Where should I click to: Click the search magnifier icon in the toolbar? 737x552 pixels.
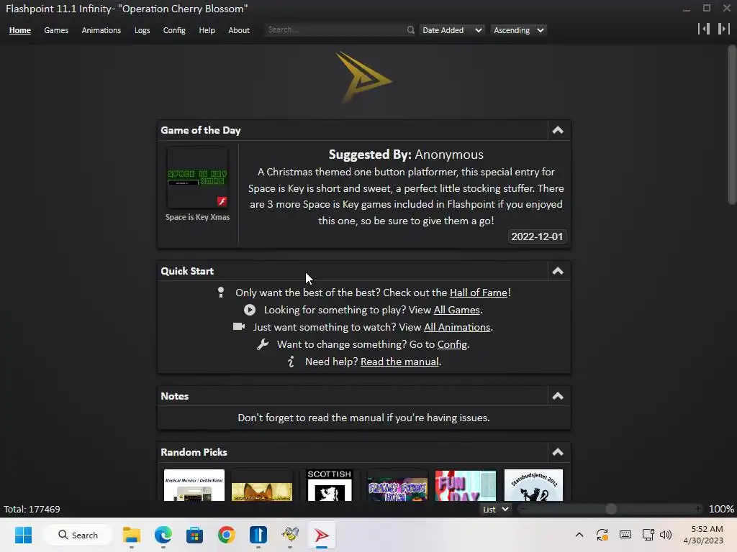[410, 30]
